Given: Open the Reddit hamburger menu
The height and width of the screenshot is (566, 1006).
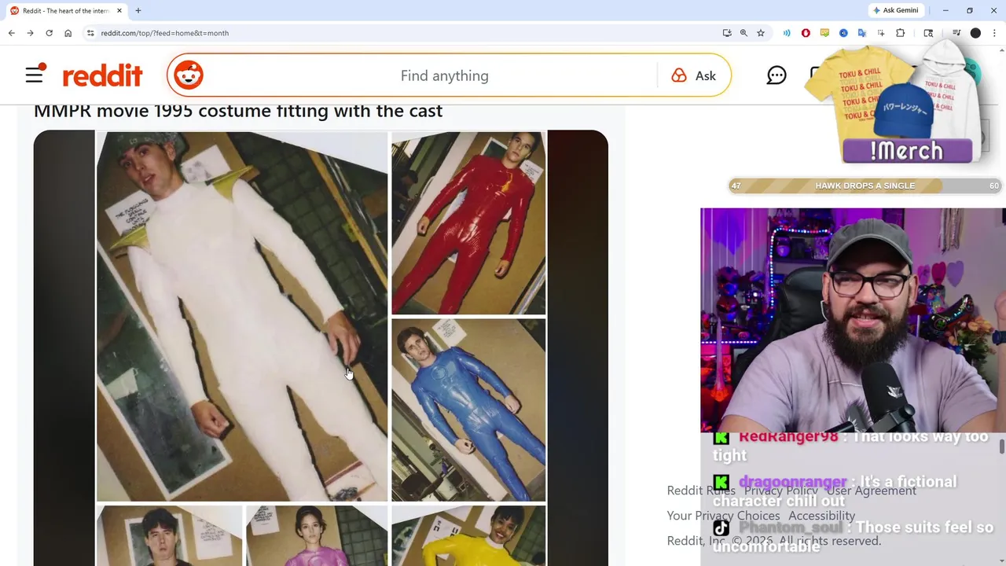Looking at the screenshot, I should click(35, 75).
